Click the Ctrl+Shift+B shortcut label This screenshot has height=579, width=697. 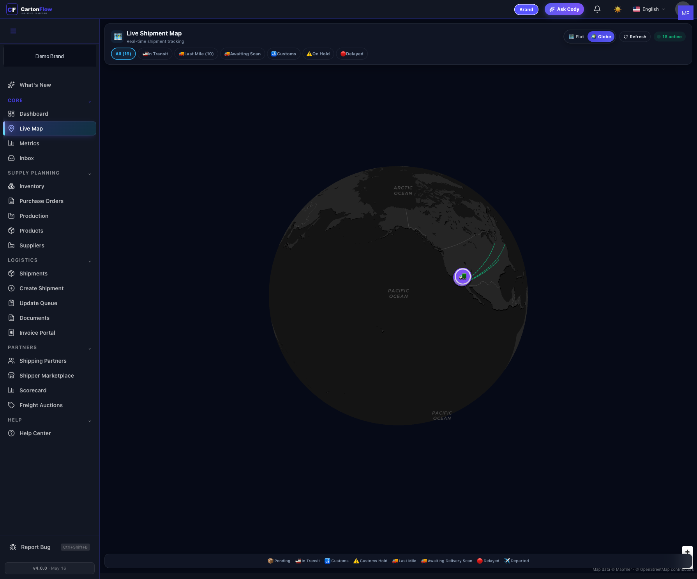click(x=75, y=547)
